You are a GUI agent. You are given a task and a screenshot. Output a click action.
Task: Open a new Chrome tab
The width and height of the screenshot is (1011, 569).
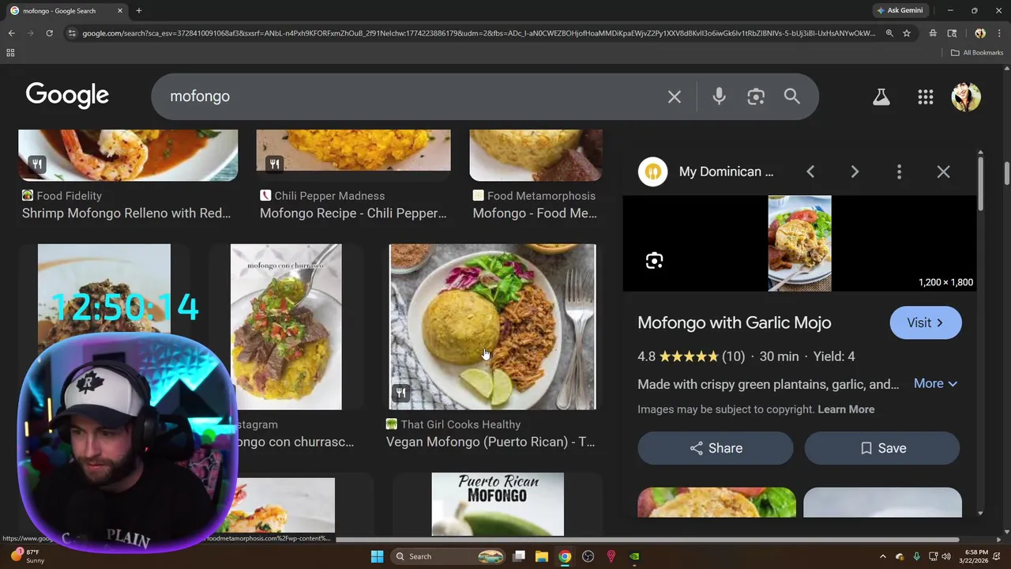pos(139,11)
